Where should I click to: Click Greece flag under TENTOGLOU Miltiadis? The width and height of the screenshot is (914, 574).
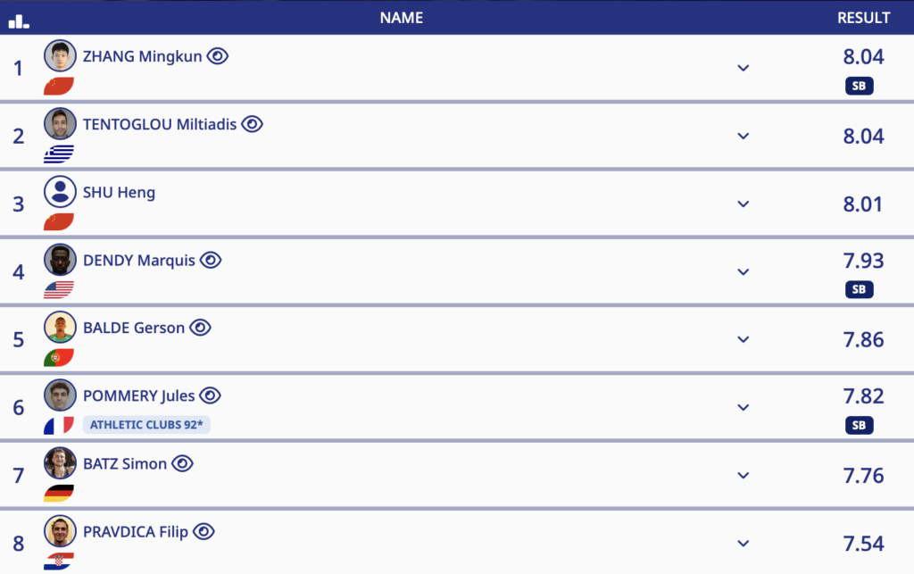coord(59,154)
